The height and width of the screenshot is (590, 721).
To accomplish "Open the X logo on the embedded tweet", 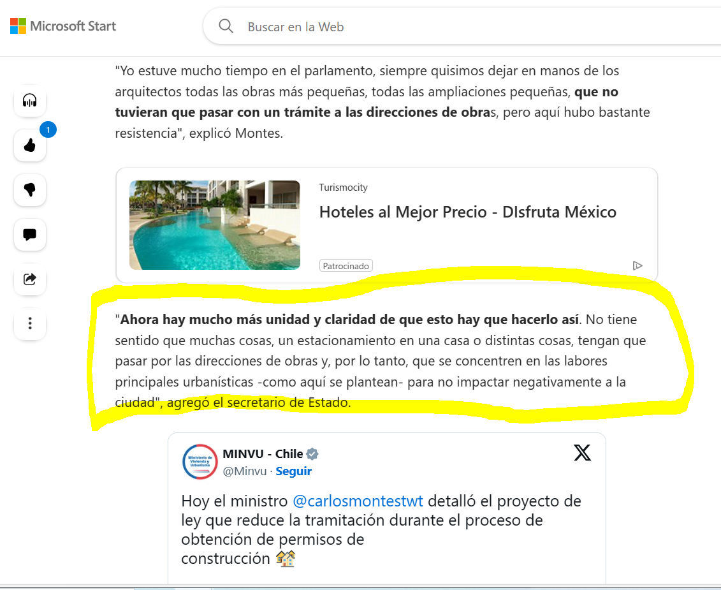I will (x=582, y=453).
